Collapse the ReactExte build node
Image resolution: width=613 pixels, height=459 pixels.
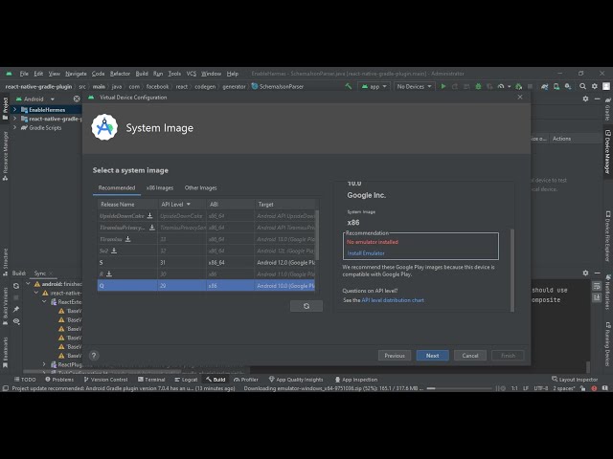click(x=44, y=302)
